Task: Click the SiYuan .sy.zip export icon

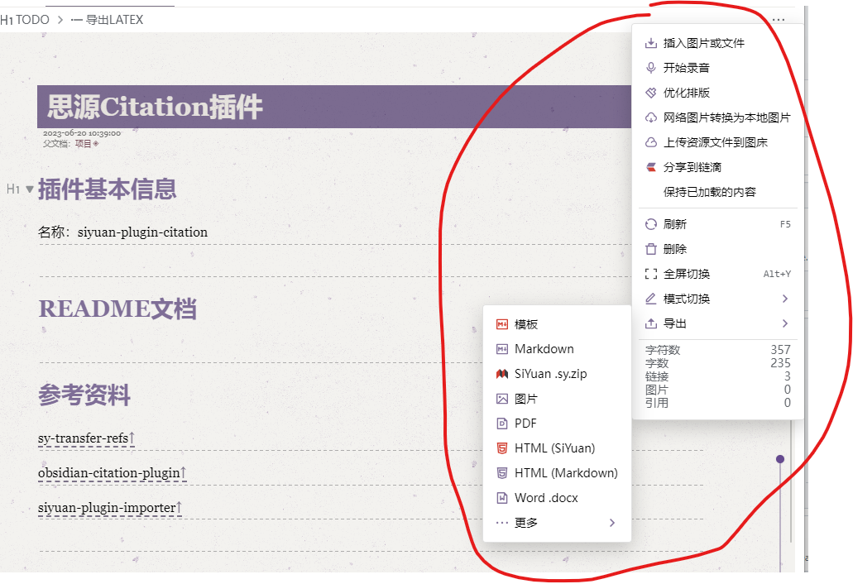Action: point(501,373)
